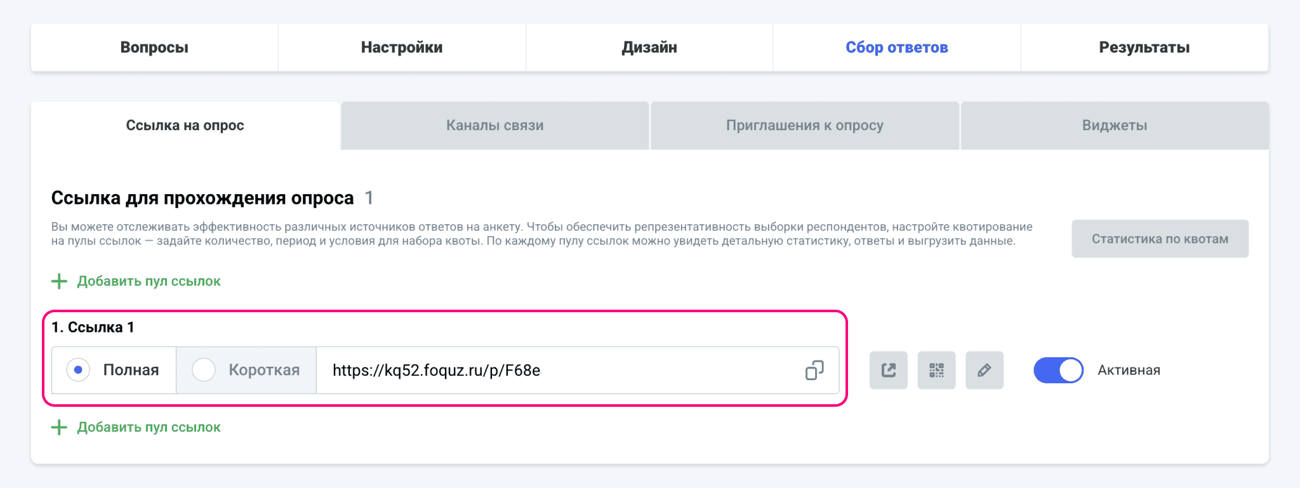Open the Вопросы tab

154,48
